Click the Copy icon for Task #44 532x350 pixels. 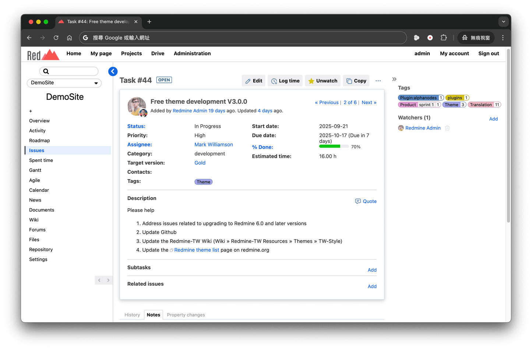click(348, 81)
